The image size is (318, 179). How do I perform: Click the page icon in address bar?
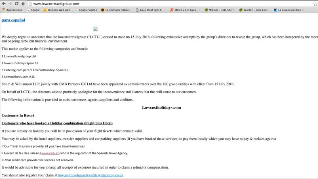(x=30, y=4)
